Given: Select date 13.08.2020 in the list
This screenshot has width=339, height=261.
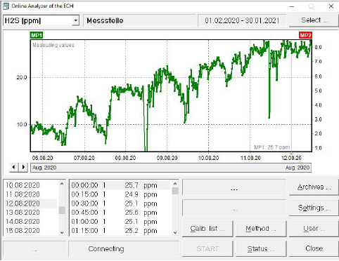Looking at the screenshot, I should (x=31, y=213).
